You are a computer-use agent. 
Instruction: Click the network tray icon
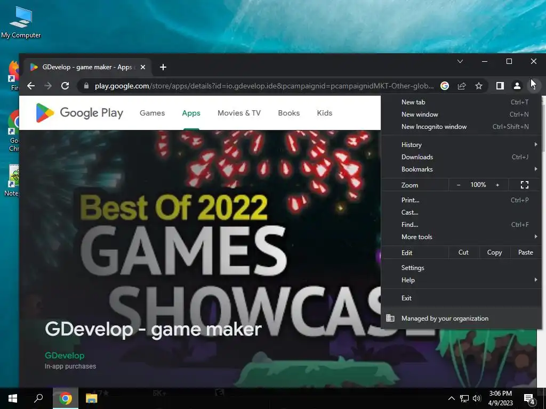(x=464, y=398)
